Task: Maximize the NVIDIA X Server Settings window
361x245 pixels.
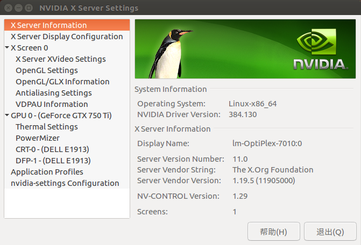Action: click(x=29, y=8)
